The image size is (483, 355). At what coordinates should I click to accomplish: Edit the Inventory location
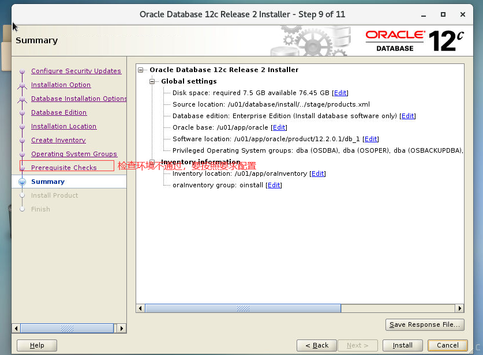tap(318, 173)
